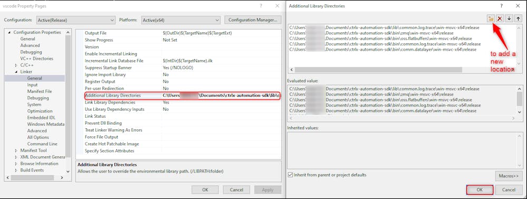Select Treat Linker Warning As Errors property
The image size is (527, 199).
click(182, 130)
